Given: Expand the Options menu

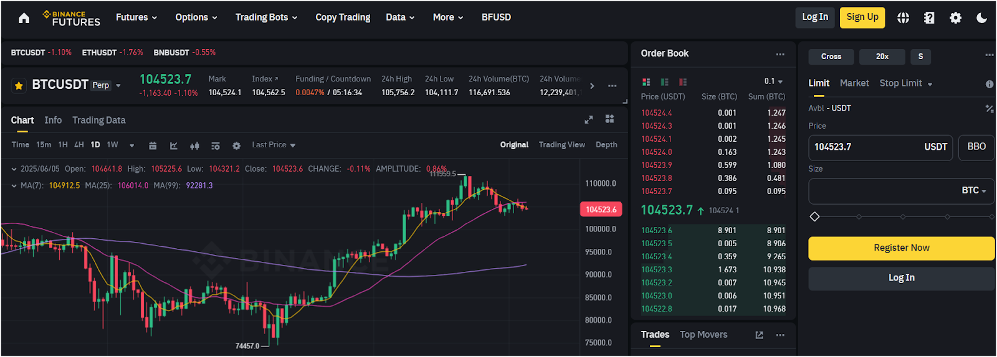Looking at the screenshot, I should click(x=196, y=17).
